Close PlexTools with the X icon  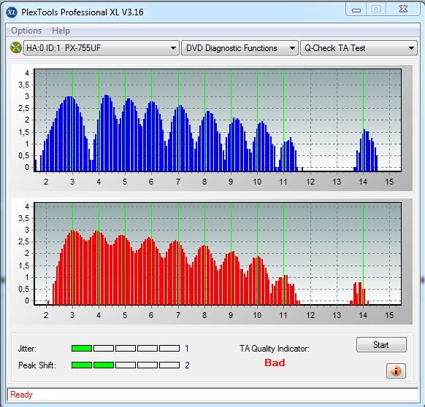(403, 9)
